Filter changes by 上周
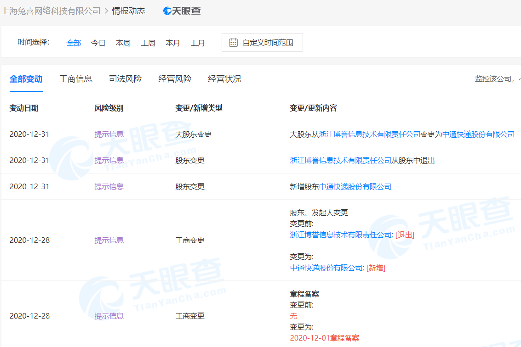Screen dimensions: 521x347 (x=148, y=43)
